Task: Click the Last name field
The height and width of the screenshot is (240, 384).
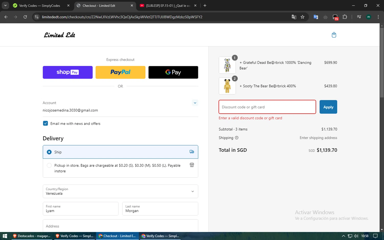Action: click(x=160, y=209)
